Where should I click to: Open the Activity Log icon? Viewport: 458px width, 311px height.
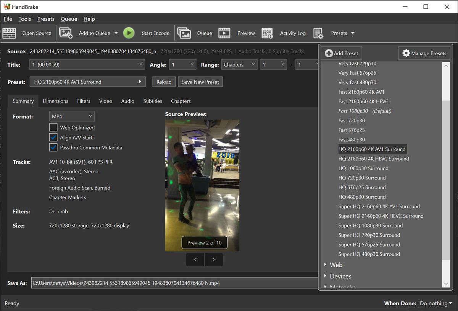[x=267, y=33]
